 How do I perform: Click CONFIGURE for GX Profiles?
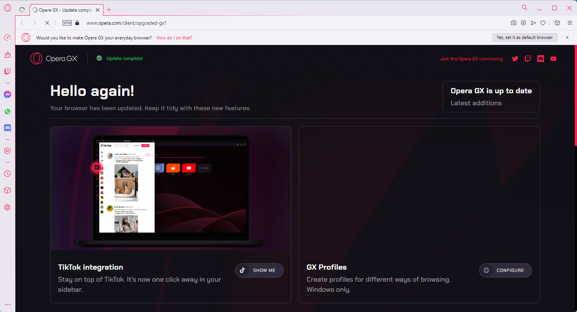[x=505, y=270]
